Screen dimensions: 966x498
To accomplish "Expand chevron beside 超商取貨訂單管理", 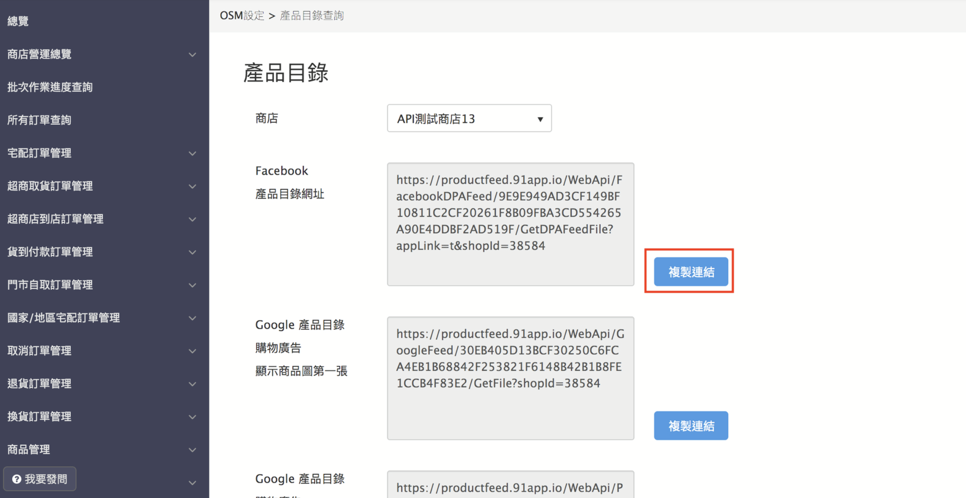I will click(x=192, y=187).
